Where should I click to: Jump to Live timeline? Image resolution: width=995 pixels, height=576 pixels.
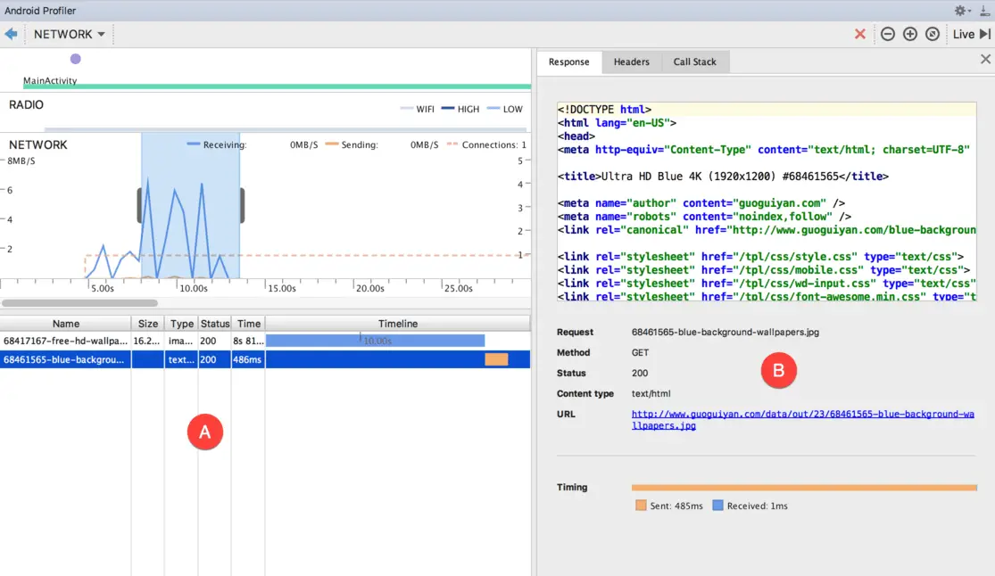971,34
